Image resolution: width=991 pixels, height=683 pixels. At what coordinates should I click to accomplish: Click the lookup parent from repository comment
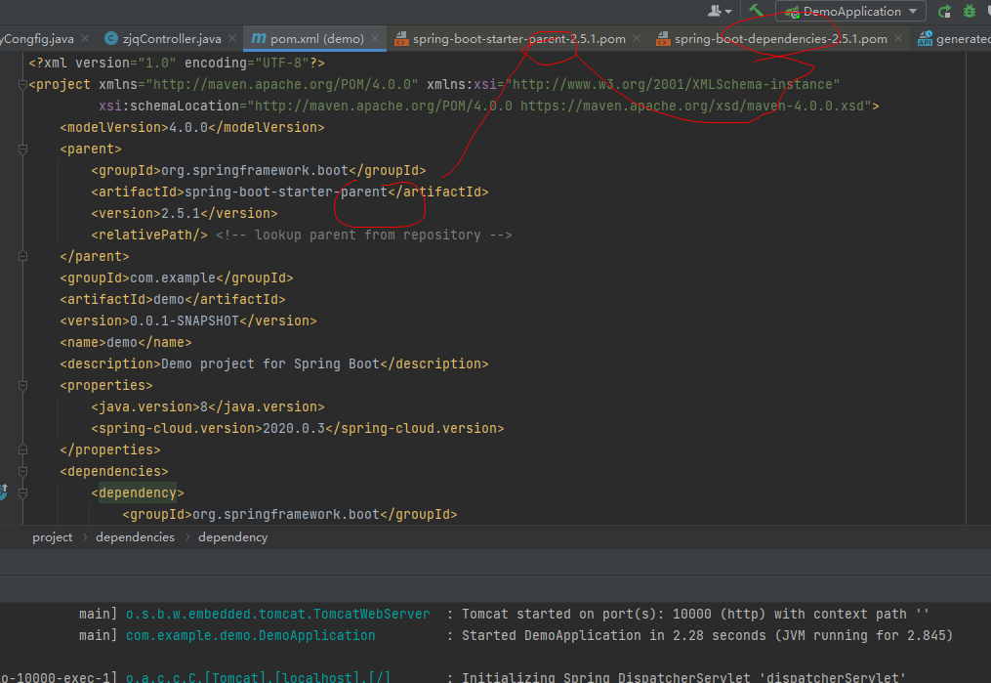[364, 235]
